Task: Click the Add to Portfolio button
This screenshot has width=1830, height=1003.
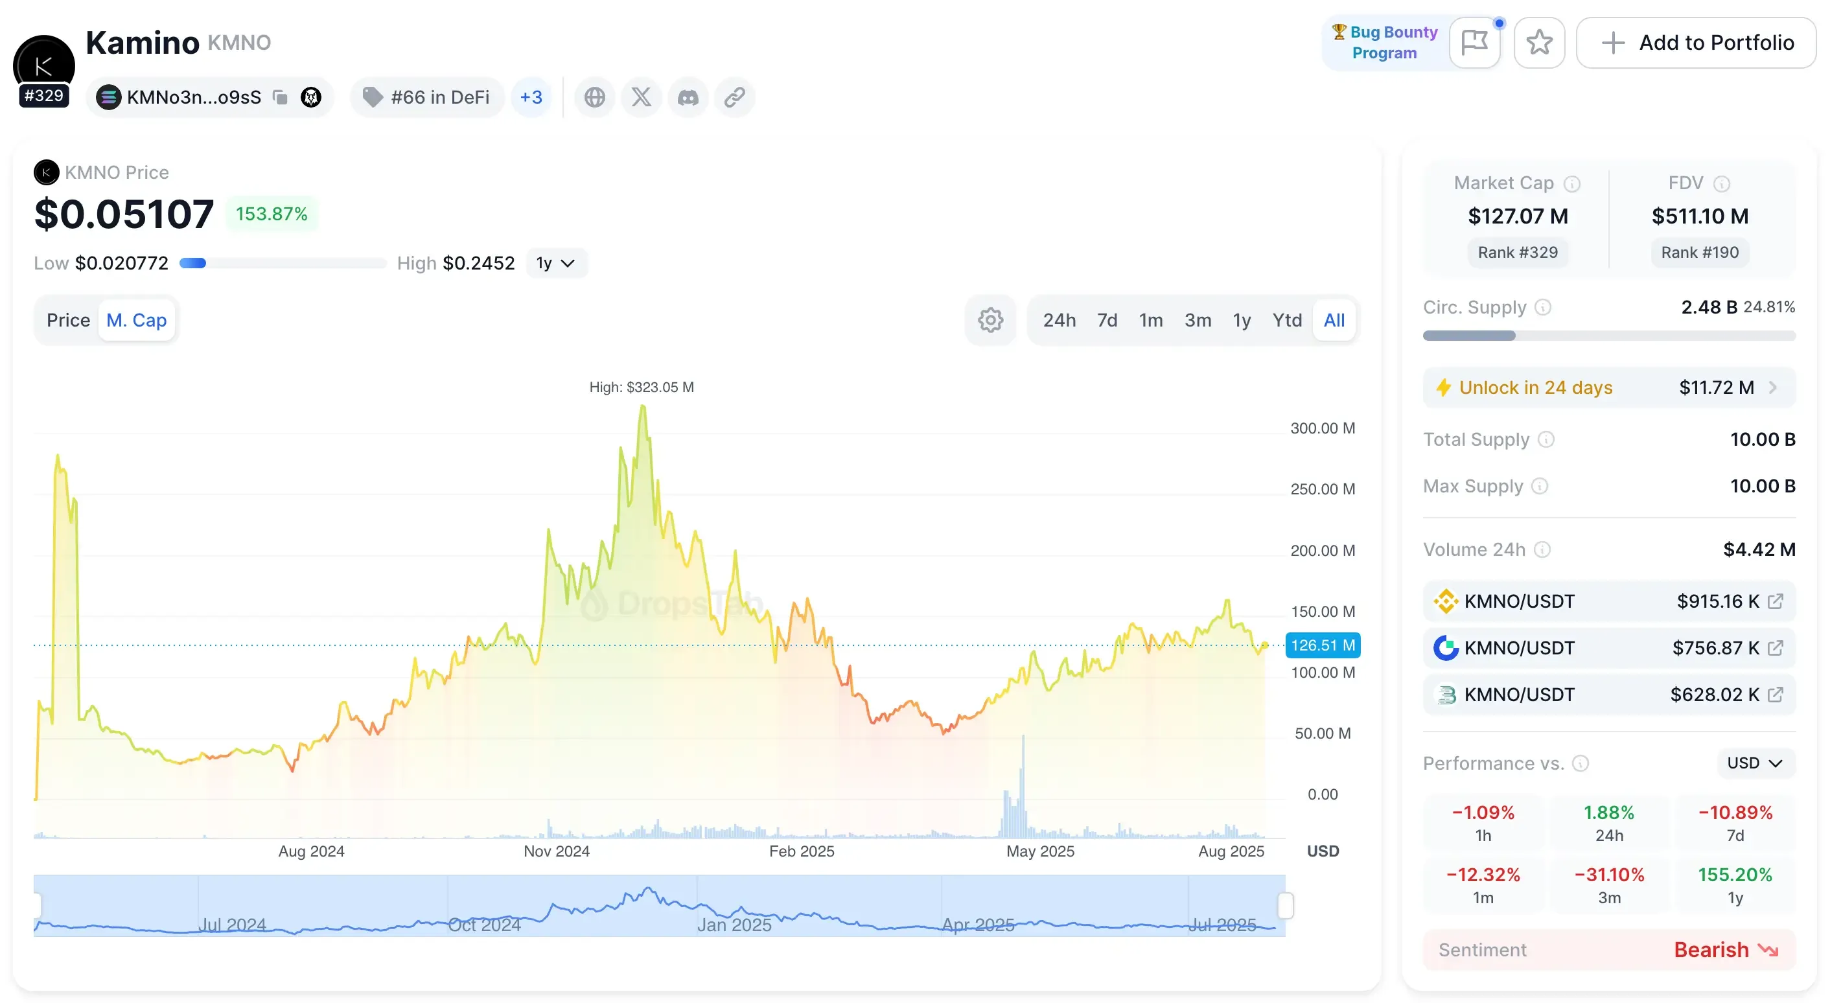Action: (1697, 43)
